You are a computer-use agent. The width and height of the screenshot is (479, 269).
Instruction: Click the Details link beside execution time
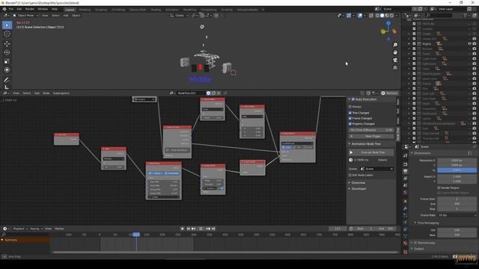click(x=382, y=160)
